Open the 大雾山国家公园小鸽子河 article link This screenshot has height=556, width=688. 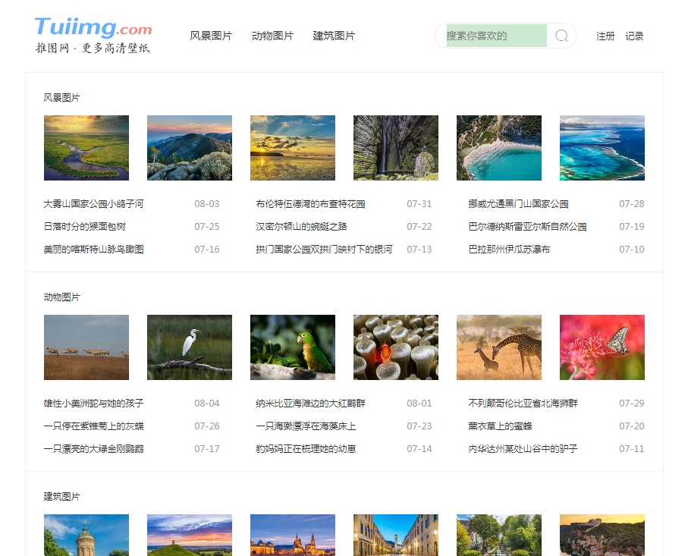point(93,204)
